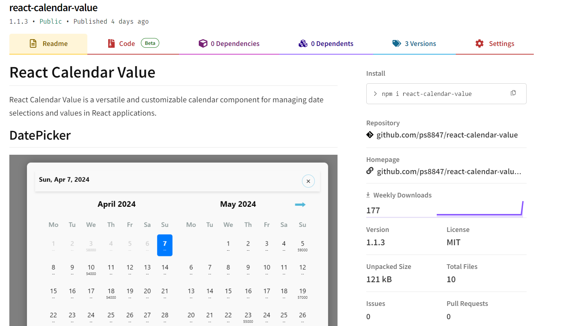Click the Beta badge on Code tab
Screen dimensions: 578x326
[150, 43]
